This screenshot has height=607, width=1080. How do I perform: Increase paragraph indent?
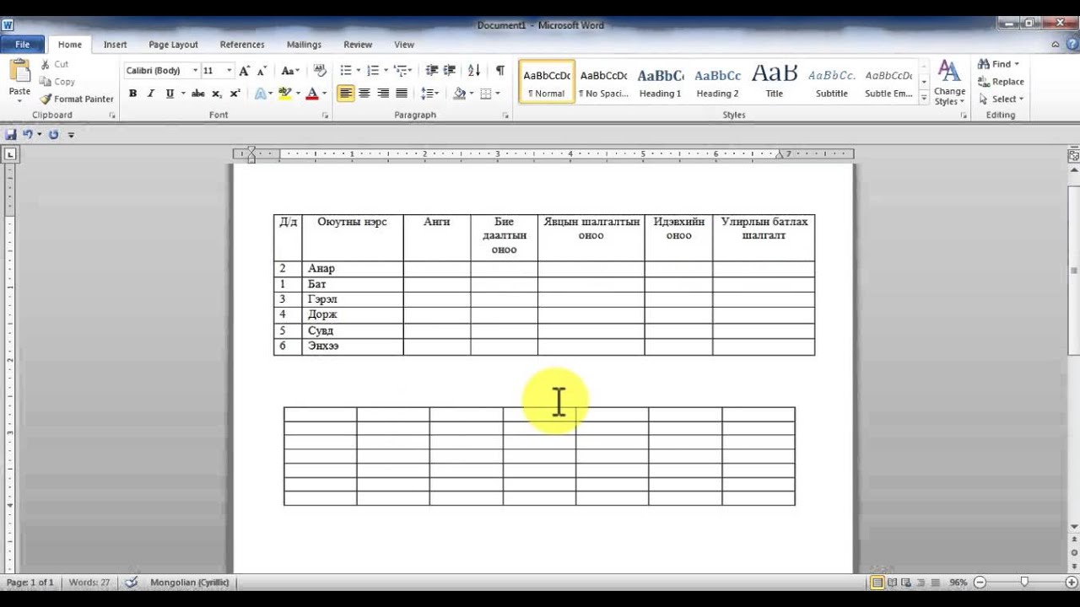pos(451,71)
